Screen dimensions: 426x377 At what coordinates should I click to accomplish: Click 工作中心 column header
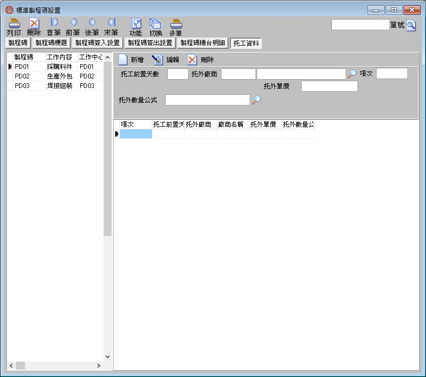pyautogui.click(x=90, y=57)
